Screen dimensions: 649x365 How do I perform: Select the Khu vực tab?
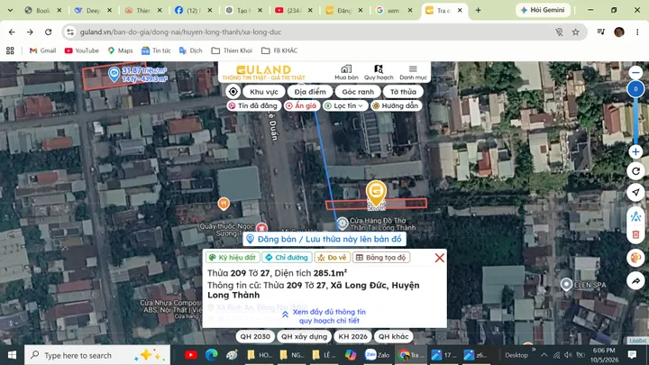[263, 91]
